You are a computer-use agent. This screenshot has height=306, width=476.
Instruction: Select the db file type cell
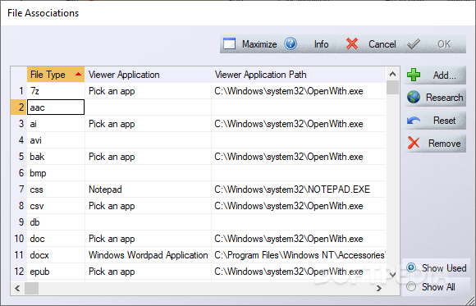56,222
